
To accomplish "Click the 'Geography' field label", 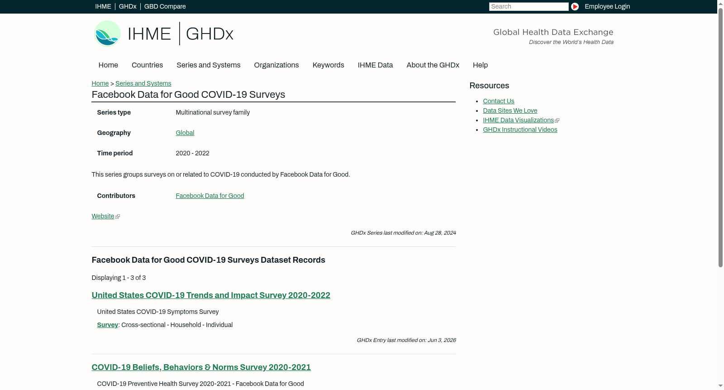I will [x=114, y=133].
